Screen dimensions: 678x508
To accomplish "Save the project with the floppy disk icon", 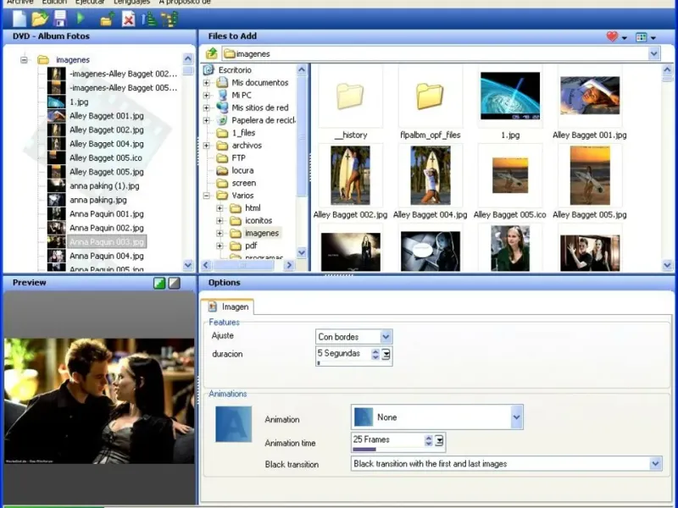I will coord(60,18).
